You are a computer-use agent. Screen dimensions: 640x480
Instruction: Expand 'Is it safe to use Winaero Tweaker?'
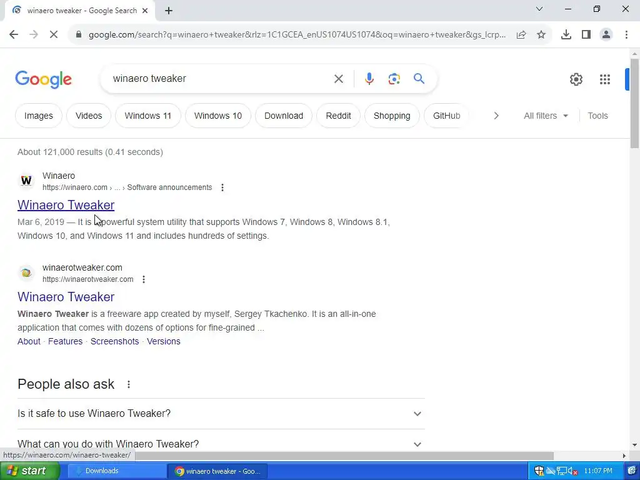pyautogui.click(x=221, y=414)
